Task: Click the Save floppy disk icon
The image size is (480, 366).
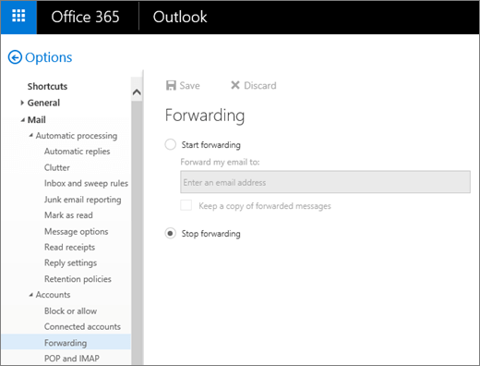Action: [171, 85]
